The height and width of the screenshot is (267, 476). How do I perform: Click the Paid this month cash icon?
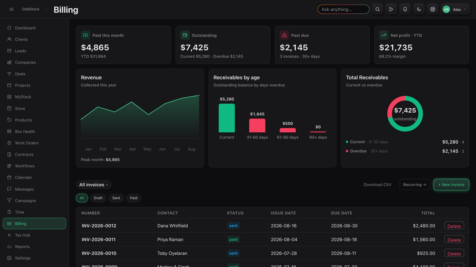click(85, 35)
